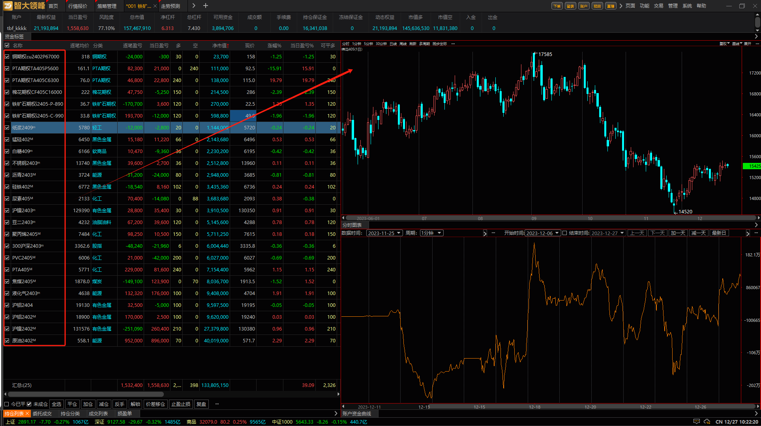Enable the 今已平 checkbox
Viewport: 761px width, 426px height.
pyautogui.click(x=6, y=404)
